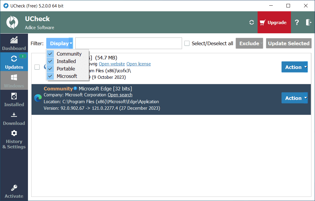Uncheck Community in Display filter
The image size is (315, 201).
coord(68,54)
